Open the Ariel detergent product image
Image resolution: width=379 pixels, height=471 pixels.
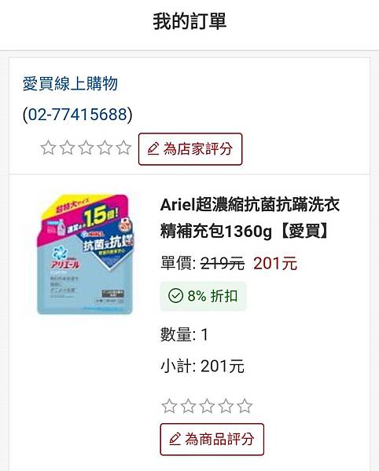pyautogui.click(x=85, y=254)
